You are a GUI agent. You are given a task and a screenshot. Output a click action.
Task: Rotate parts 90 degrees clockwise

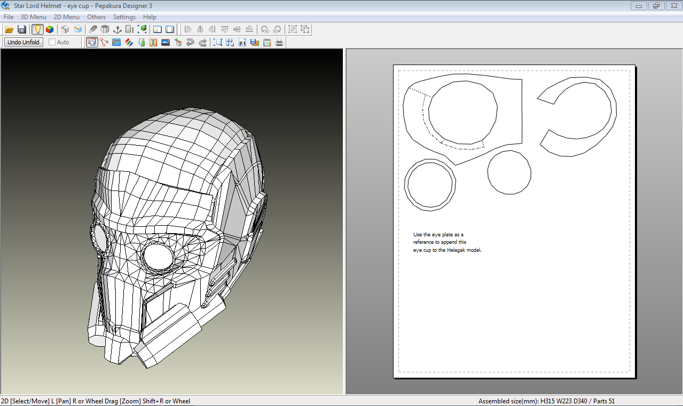(277, 29)
